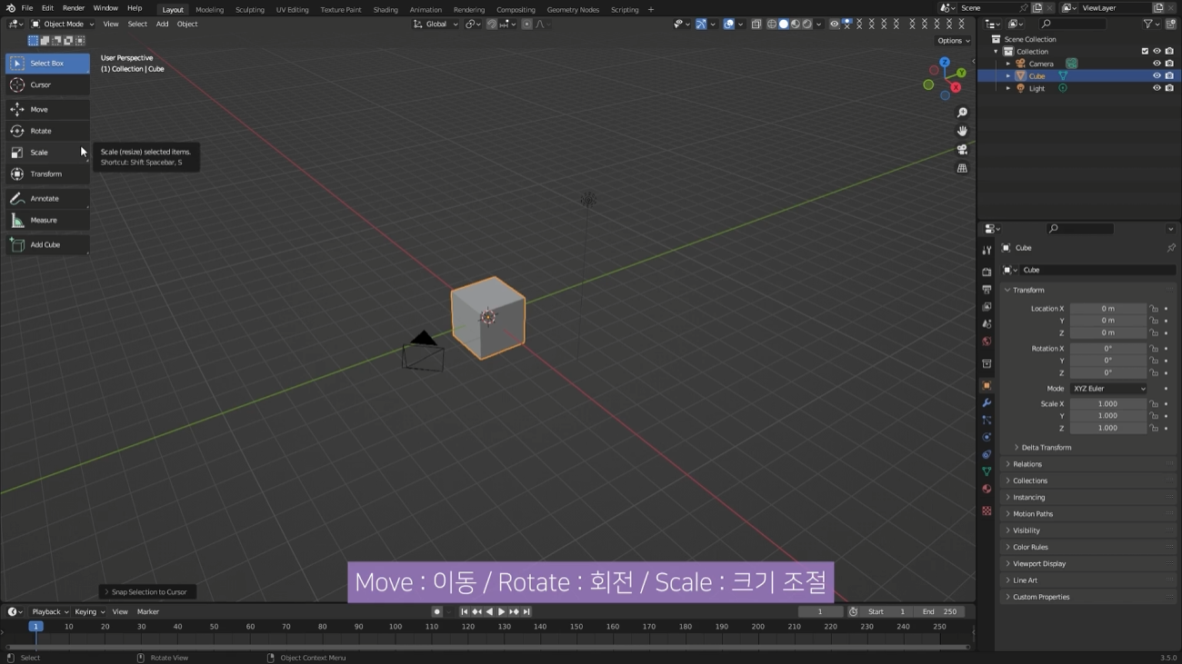Select the Annotate tool
This screenshot has height=664, width=1182.
coord(47,198)
